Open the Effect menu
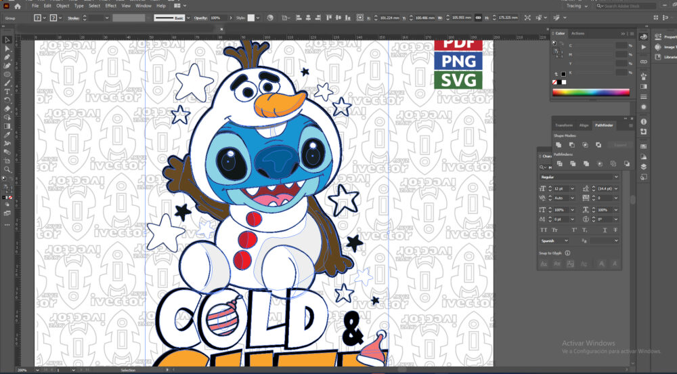The height and width of the screenshot is (374, 677). click(111, 6)
